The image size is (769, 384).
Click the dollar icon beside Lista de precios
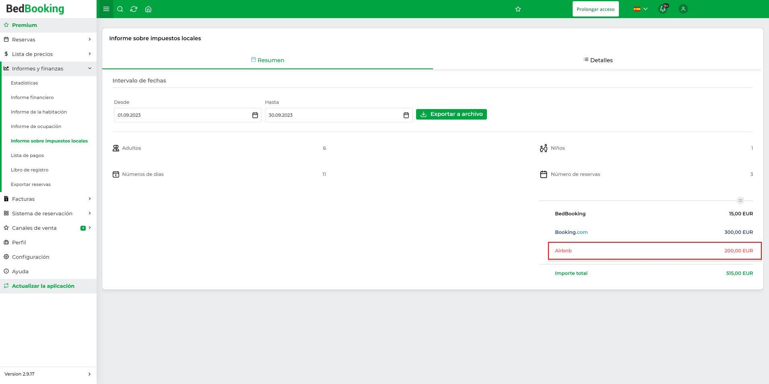coord(6,54)
